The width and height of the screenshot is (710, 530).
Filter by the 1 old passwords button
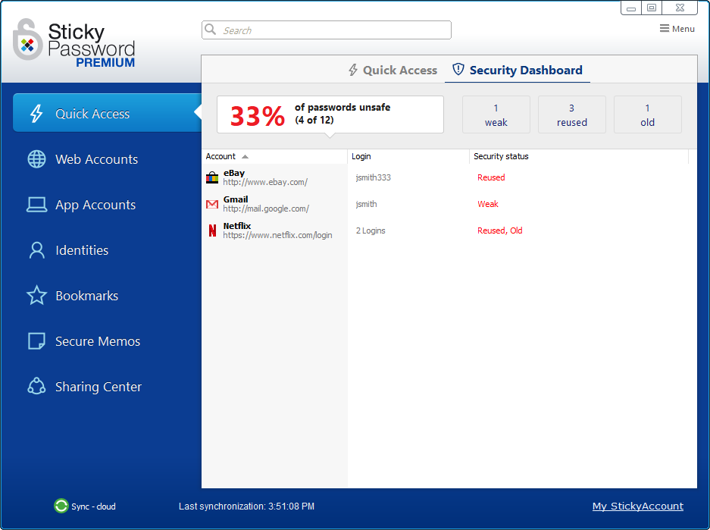[647, 114]
